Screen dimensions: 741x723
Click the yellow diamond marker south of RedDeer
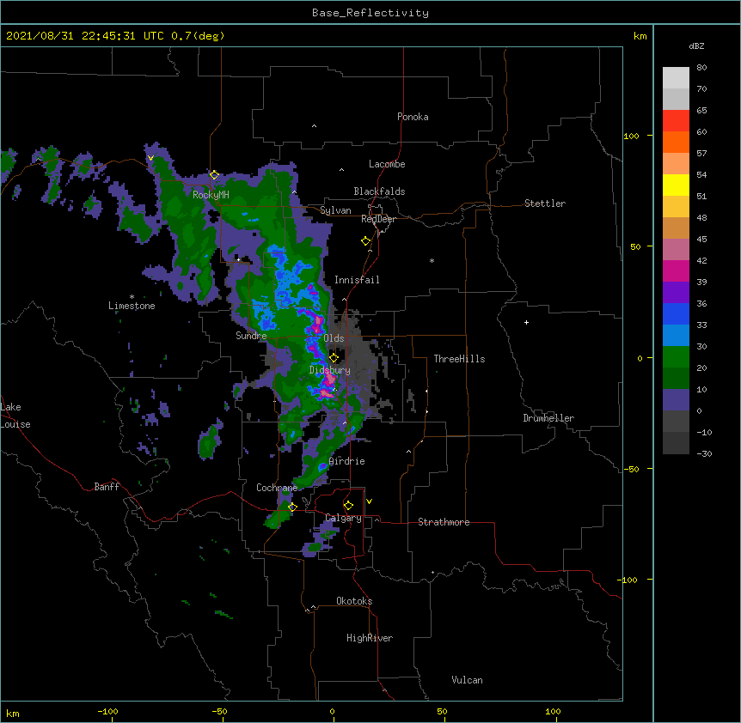(366, 241)
